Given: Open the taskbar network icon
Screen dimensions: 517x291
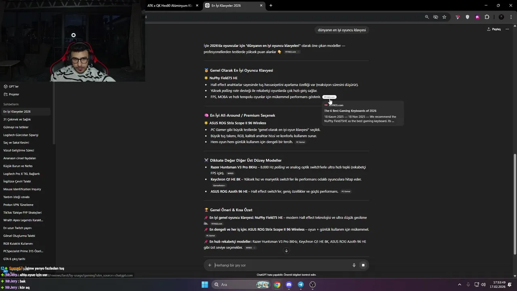Looking at the screenshot, I should click(477, 285).
